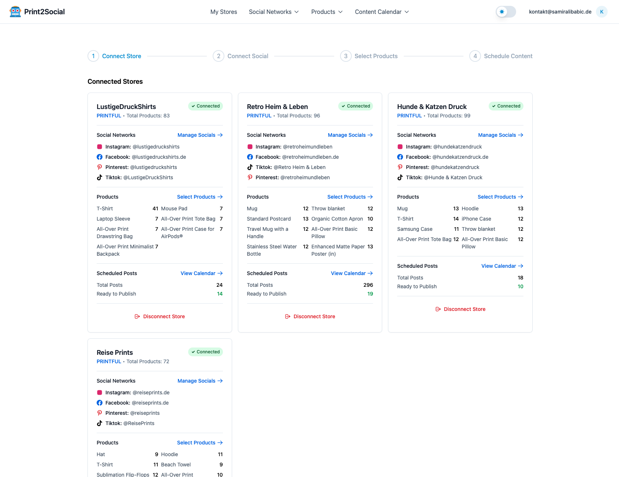Click the step 1 Connect Store circle

click(x=93, y=56)
